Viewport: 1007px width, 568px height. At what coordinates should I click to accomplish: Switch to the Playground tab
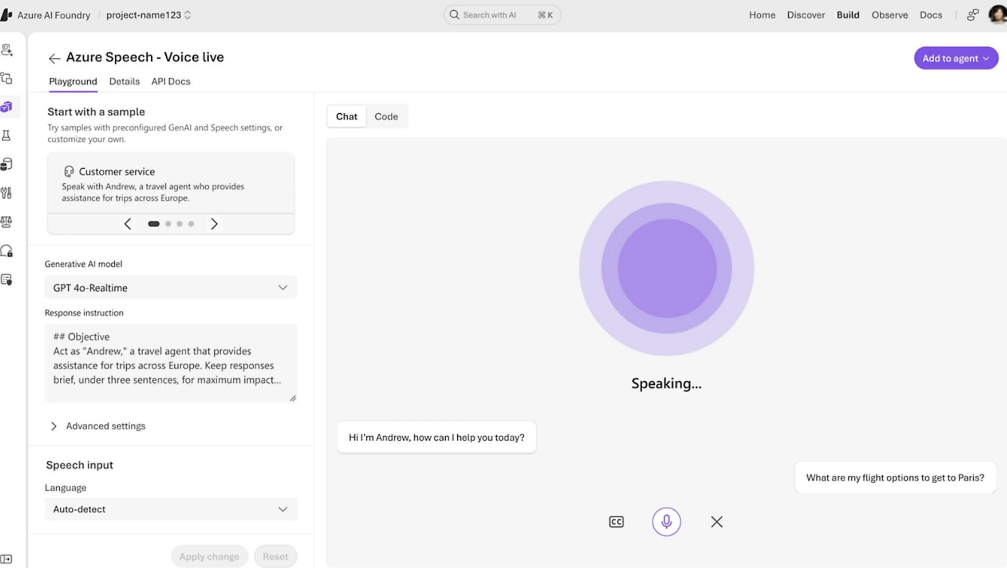73,81
